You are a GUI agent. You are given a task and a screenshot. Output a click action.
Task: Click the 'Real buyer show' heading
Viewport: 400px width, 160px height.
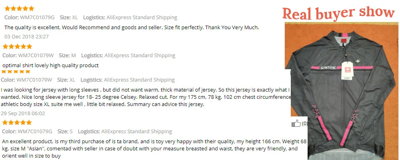click(x=338, y=13)
